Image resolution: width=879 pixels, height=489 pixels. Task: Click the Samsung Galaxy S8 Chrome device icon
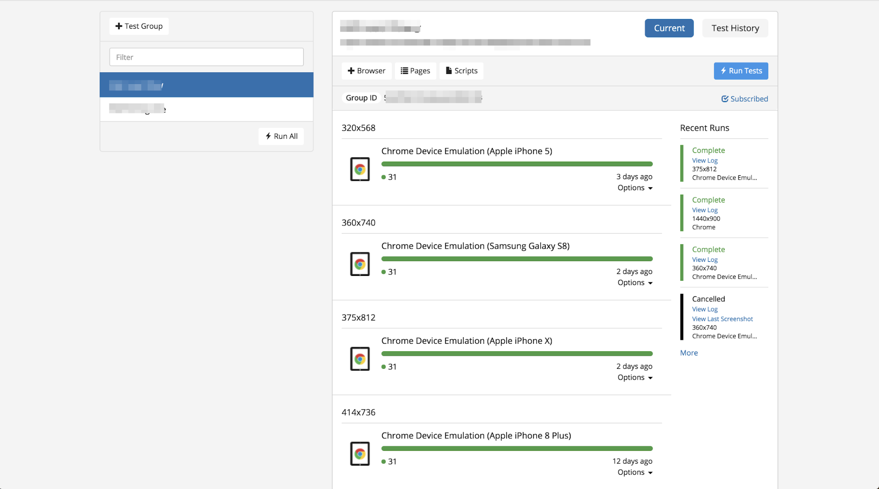pyautogui.click(x=360, y=264)
